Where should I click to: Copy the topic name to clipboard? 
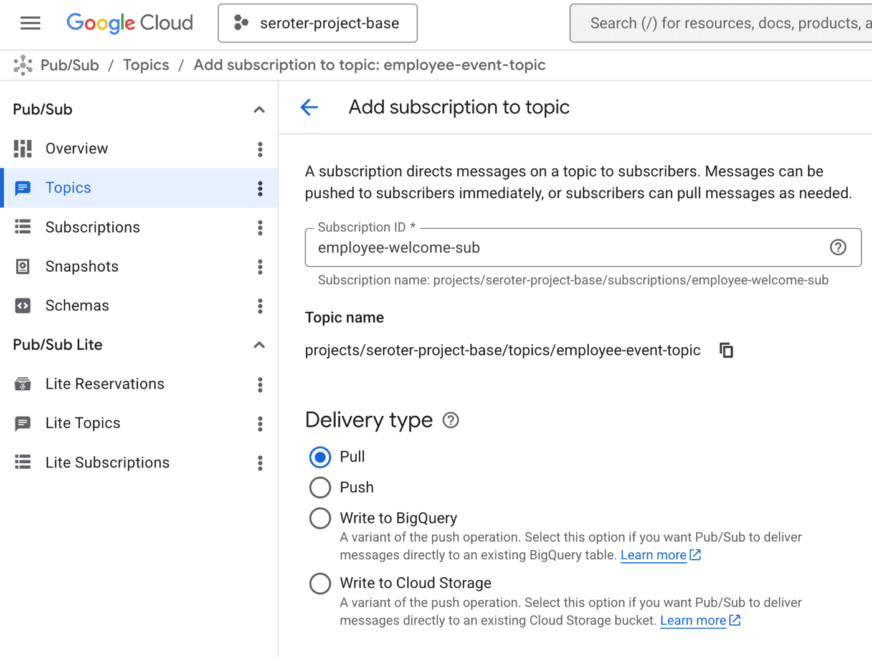[x=726, y=350]
